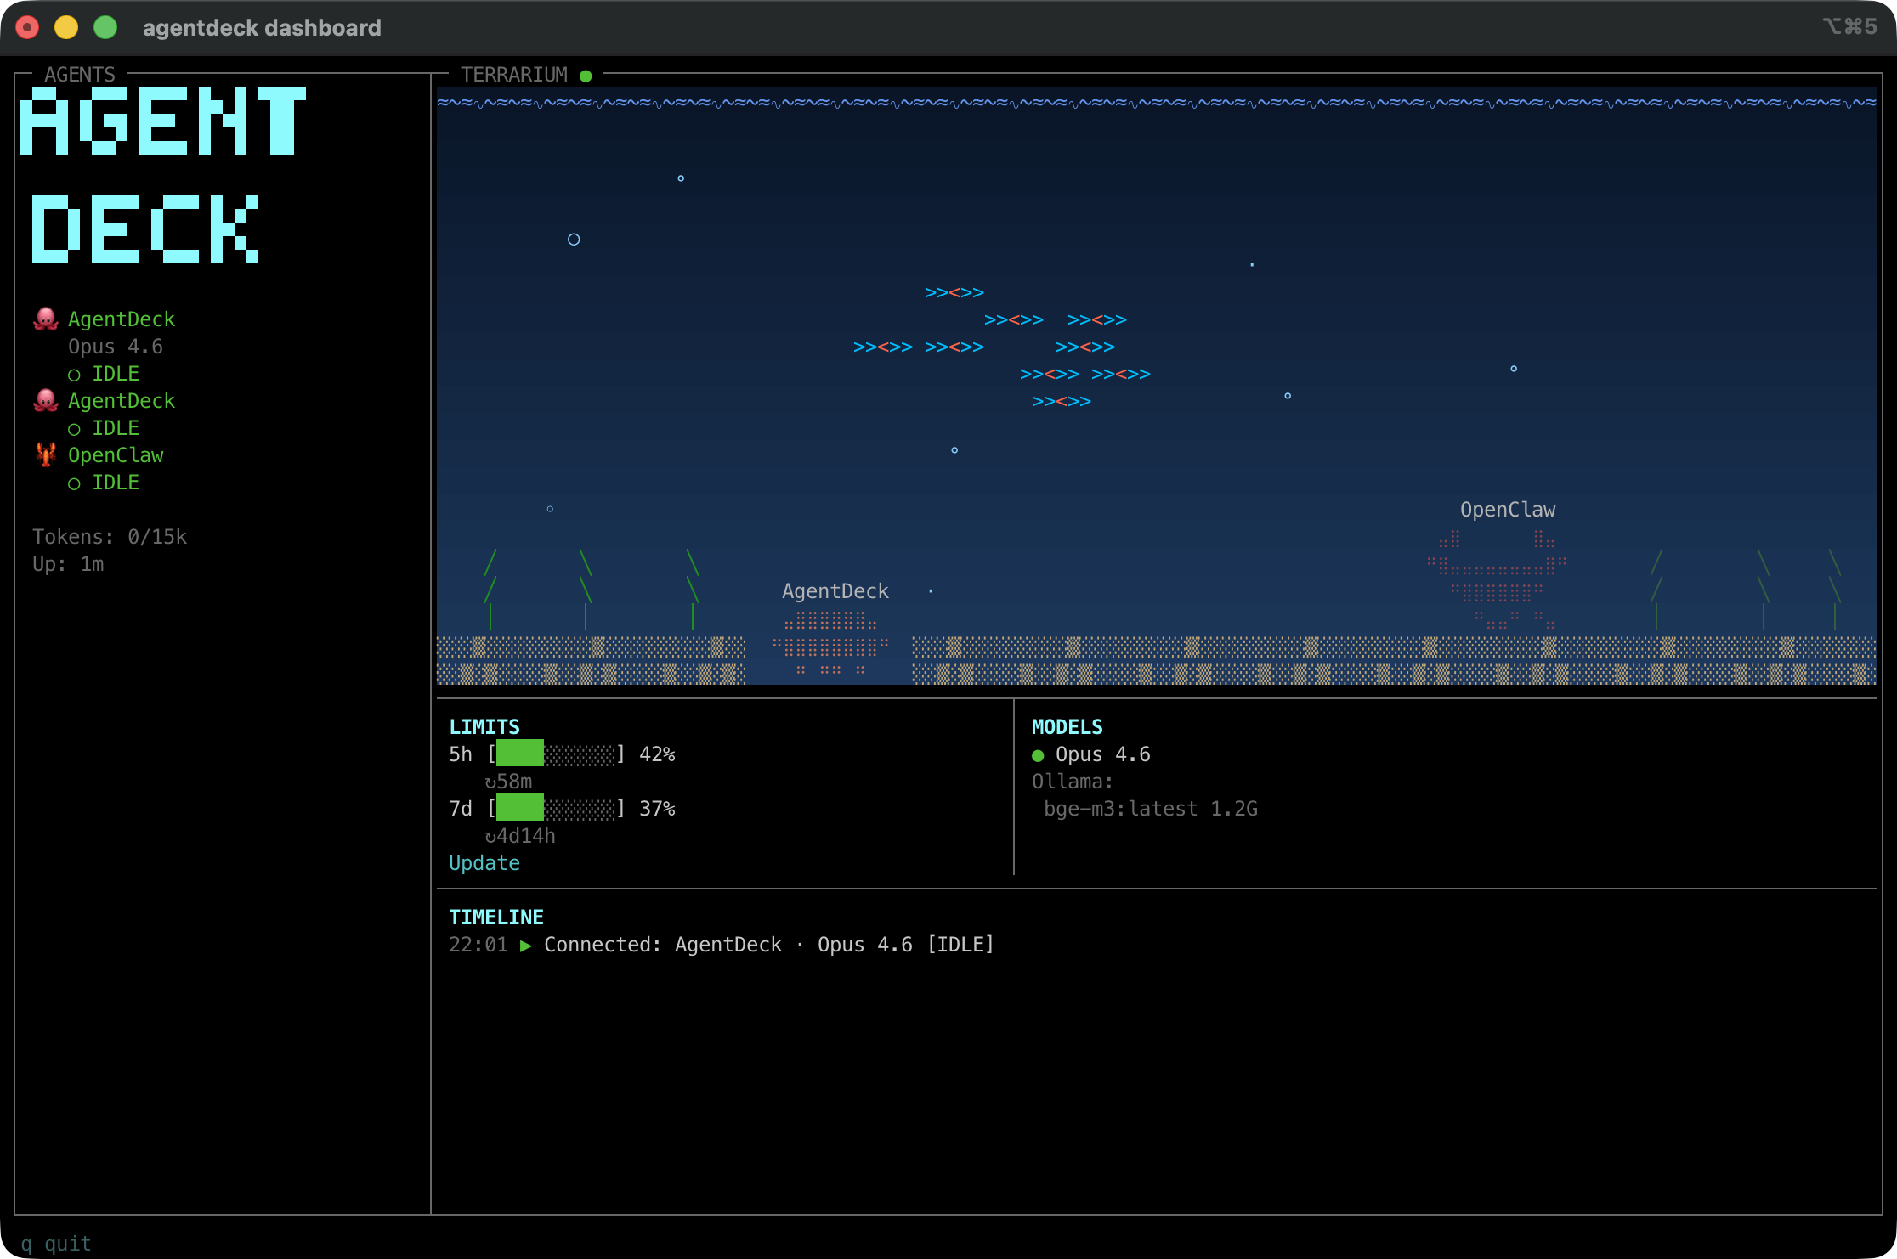Expand the Ollama entry under MODELS
The height and width of the screenshot is (1259, 1897).
pos(1073,782)
